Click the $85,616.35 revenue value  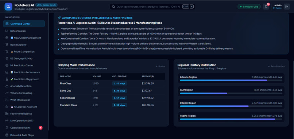coord(148,105)
